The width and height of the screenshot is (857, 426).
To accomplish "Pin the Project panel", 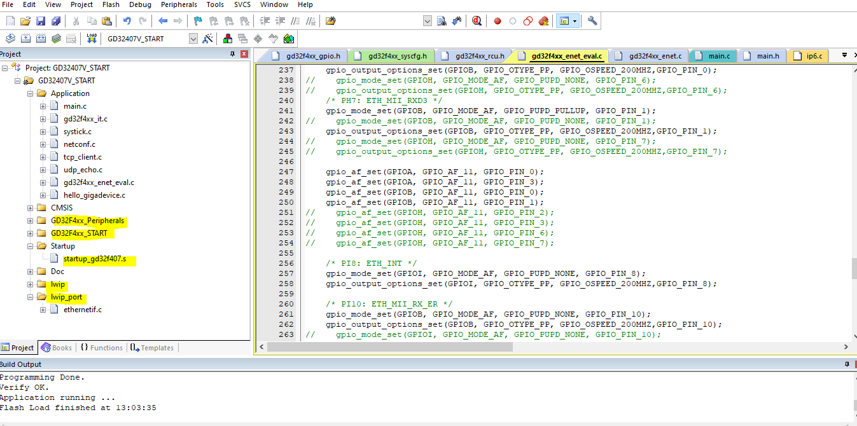I will coord(233,54).
